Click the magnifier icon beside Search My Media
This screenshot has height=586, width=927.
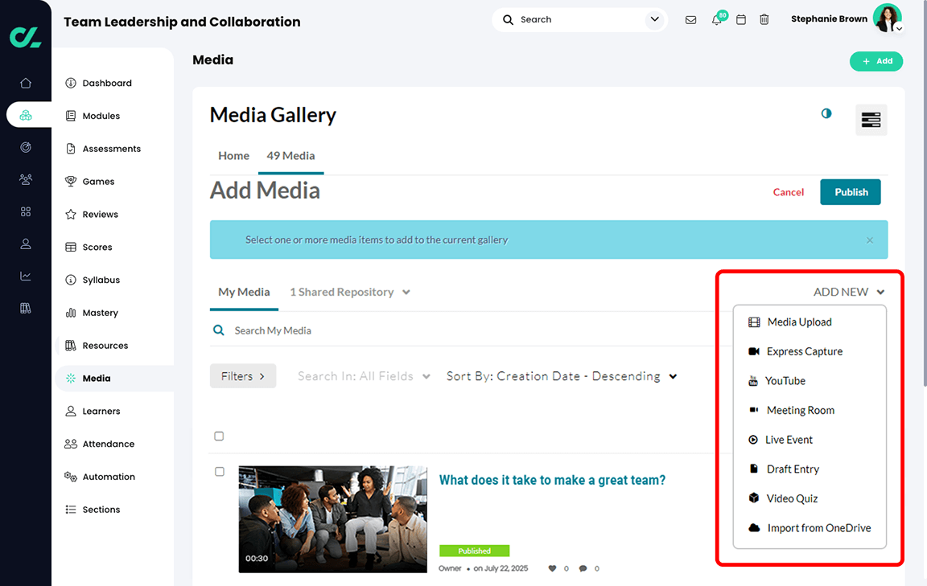tap(219, 330)
